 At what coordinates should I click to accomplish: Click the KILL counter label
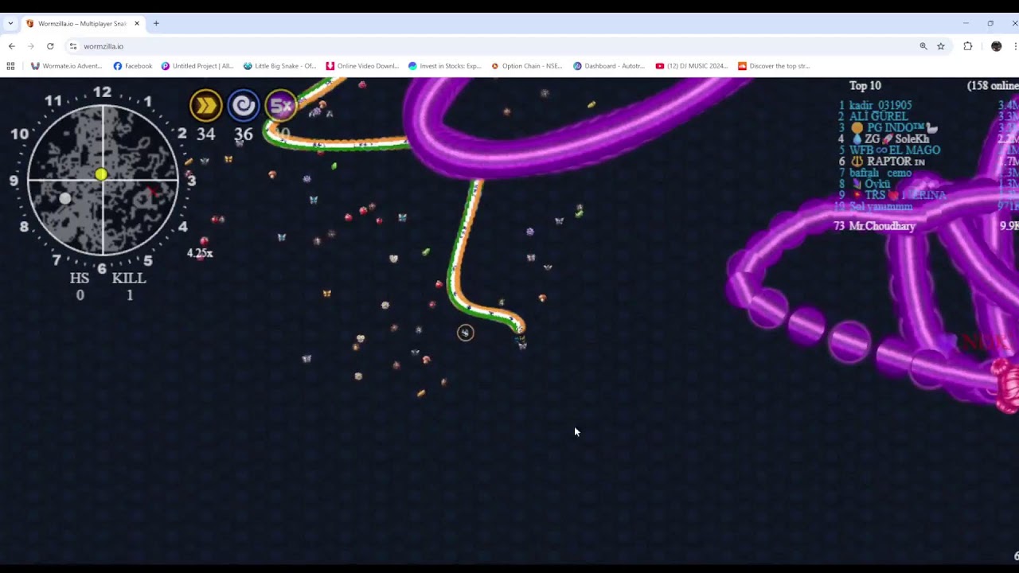click(x=129, y=279)
